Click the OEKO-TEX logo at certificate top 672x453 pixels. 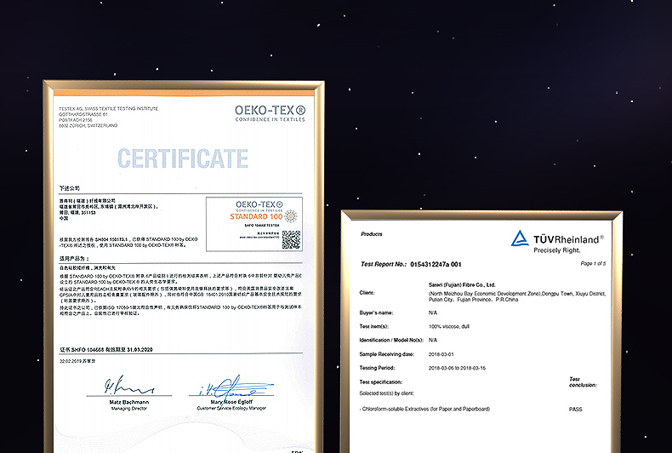tap(270, 113)
